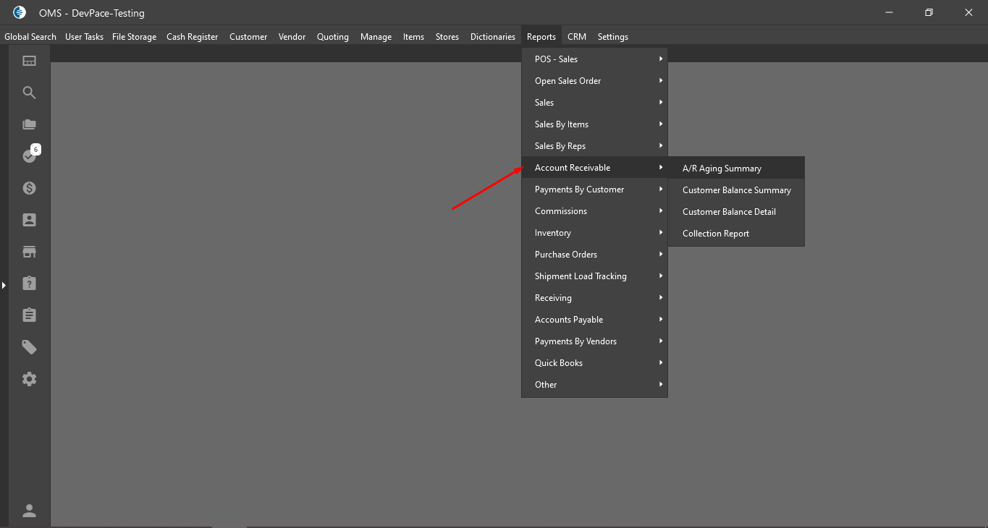Open Global Search via the magnifier sidebar icon
The width and height of the screenshot is (988, 528).
point(29,93)
